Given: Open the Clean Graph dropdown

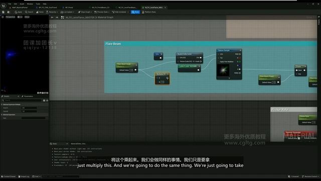Looking at the screenshot, I should pyautogui.click(x=85, y=12).
